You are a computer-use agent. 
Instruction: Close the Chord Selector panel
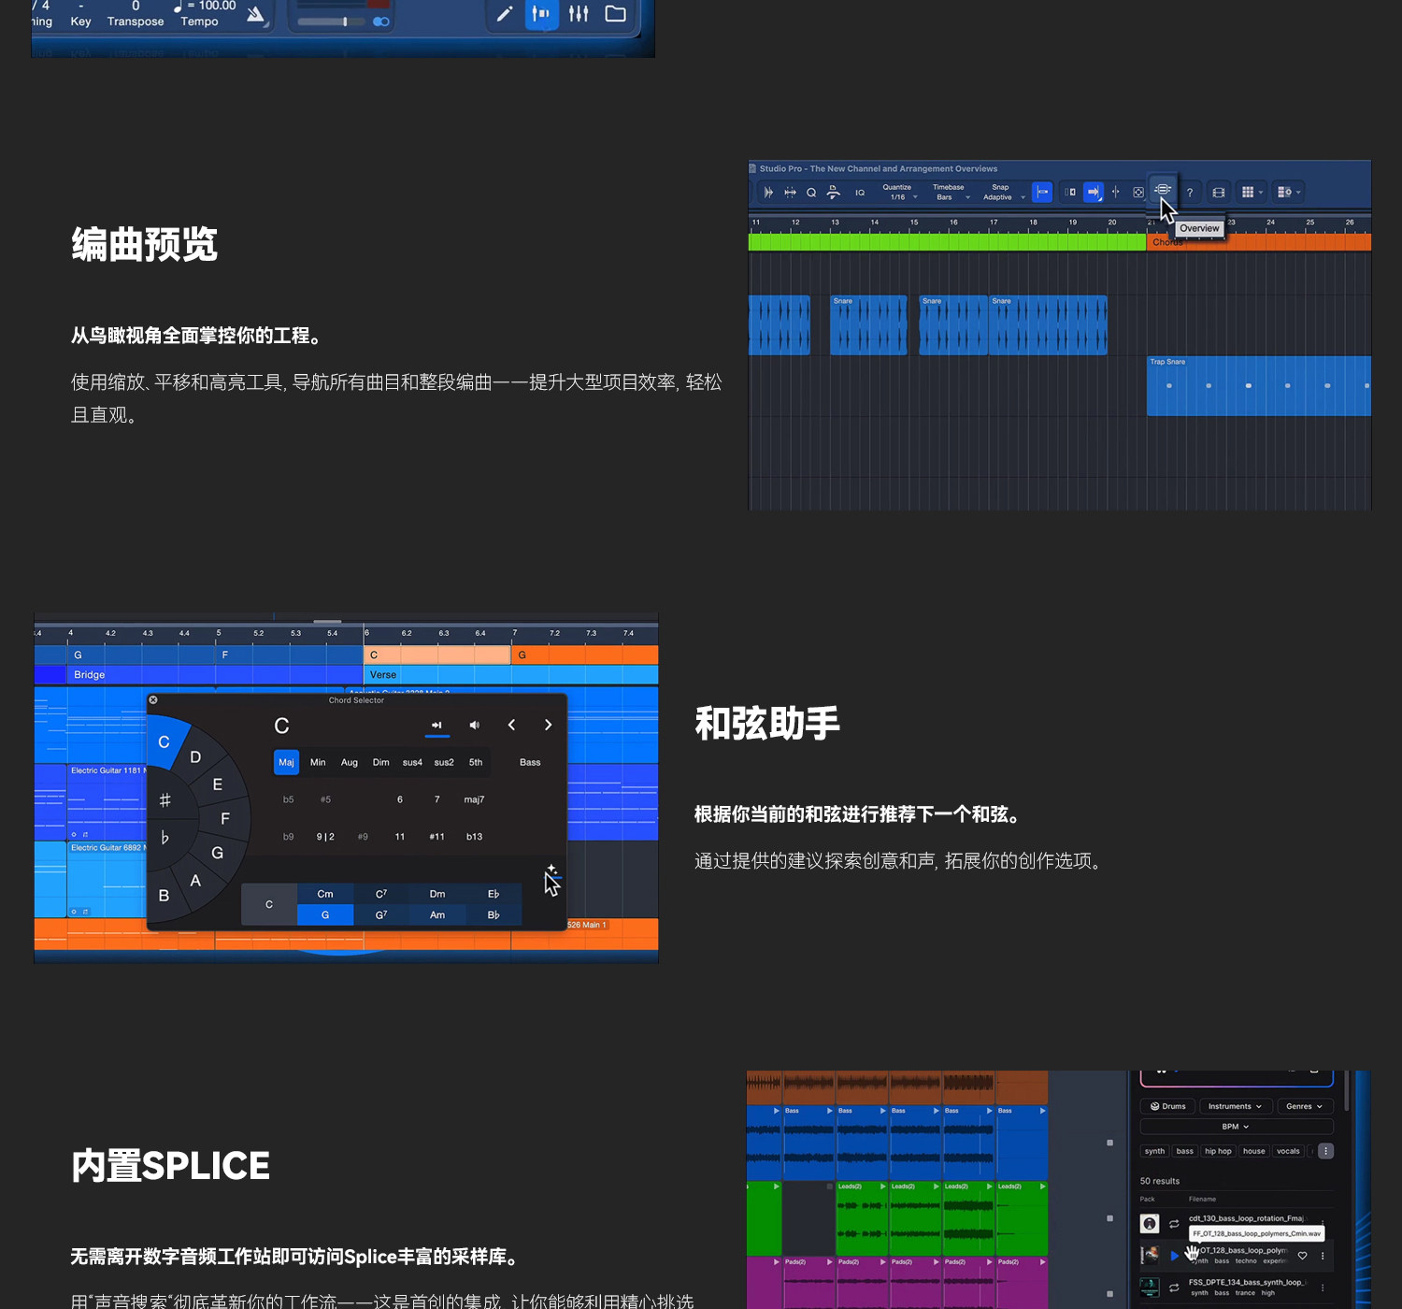pyautogui.click(x=153, y=699)
